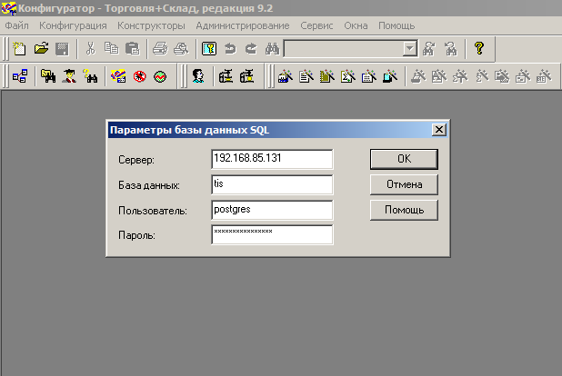
Task: Click the Пользователь: label
Action: point(153,211)
